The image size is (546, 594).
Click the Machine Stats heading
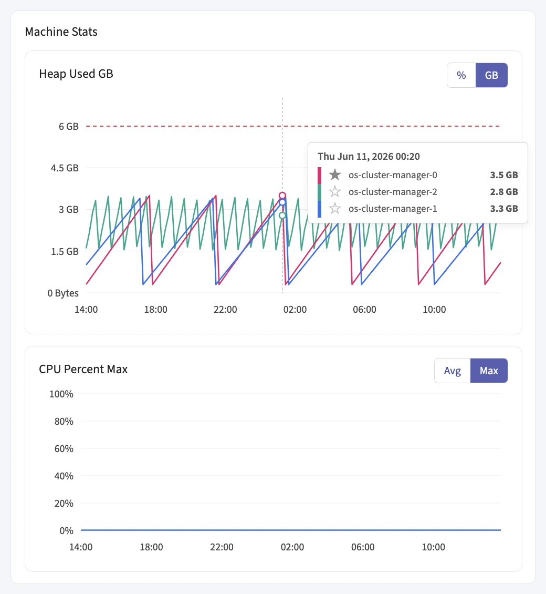pos(61,32)
